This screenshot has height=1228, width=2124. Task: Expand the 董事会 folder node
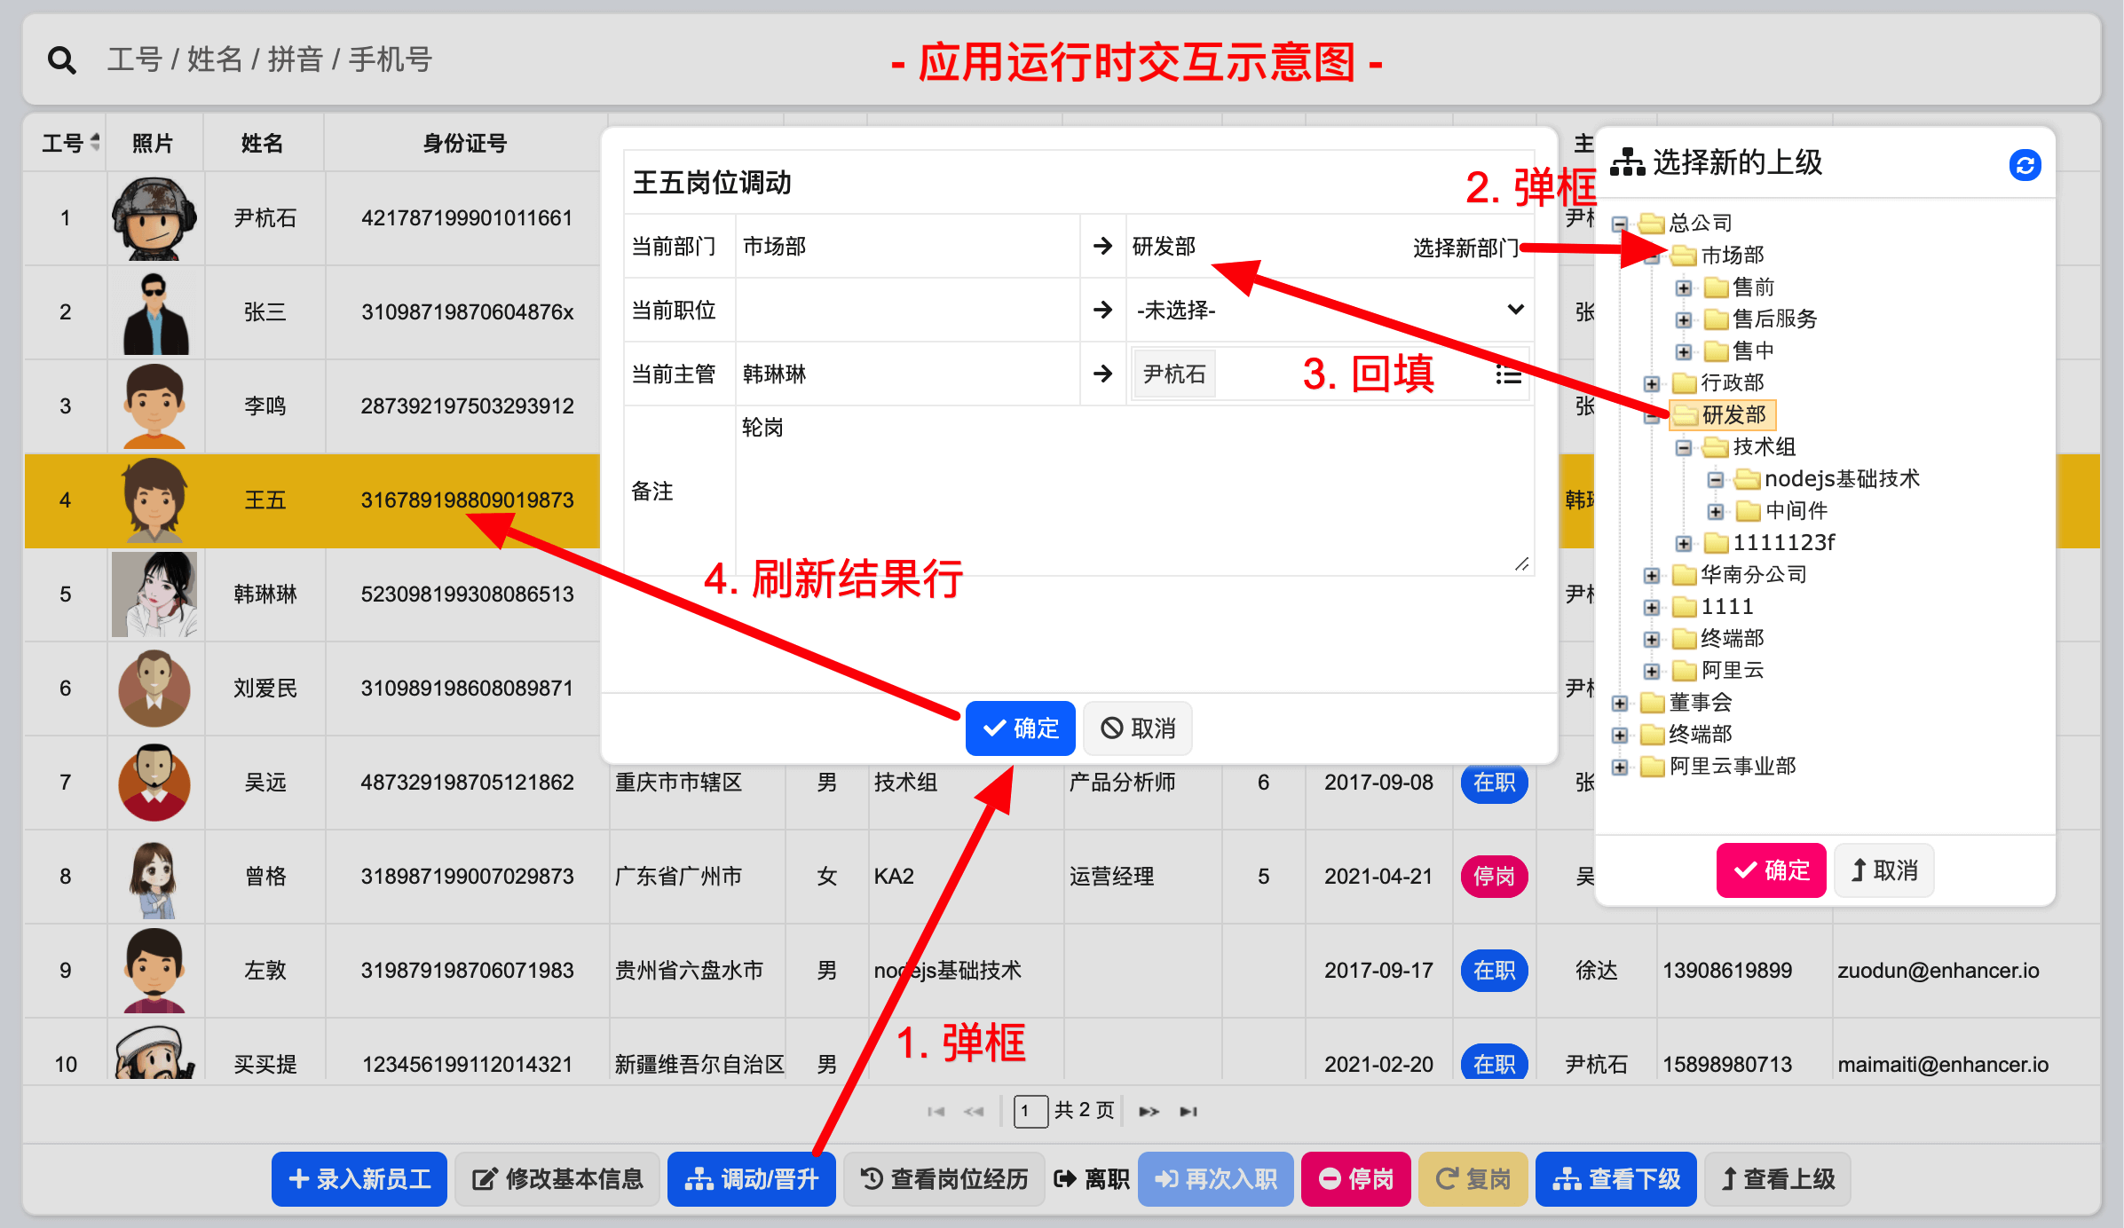click(x=1619, y=703)
